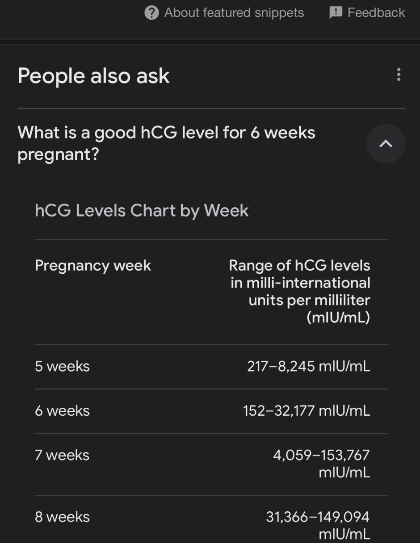Click the 31,366–149,094 mIU/mL value
This screenshot has width=420, height=543.
tap(318, 525)
